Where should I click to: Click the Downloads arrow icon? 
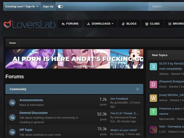coord(88,24)
